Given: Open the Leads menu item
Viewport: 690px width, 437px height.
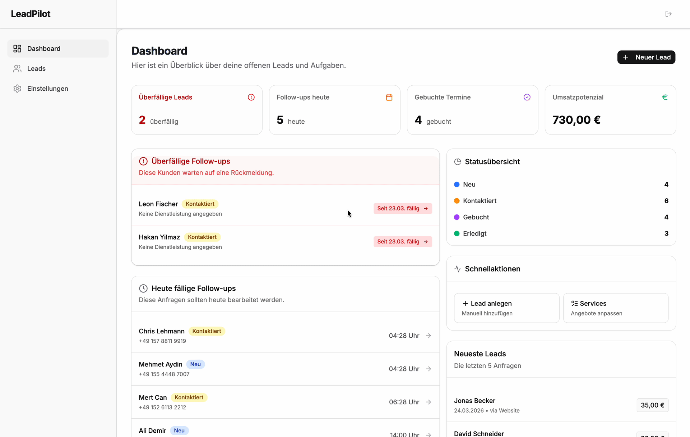Looking at the screenshot, I should click(x=36, y=68).
